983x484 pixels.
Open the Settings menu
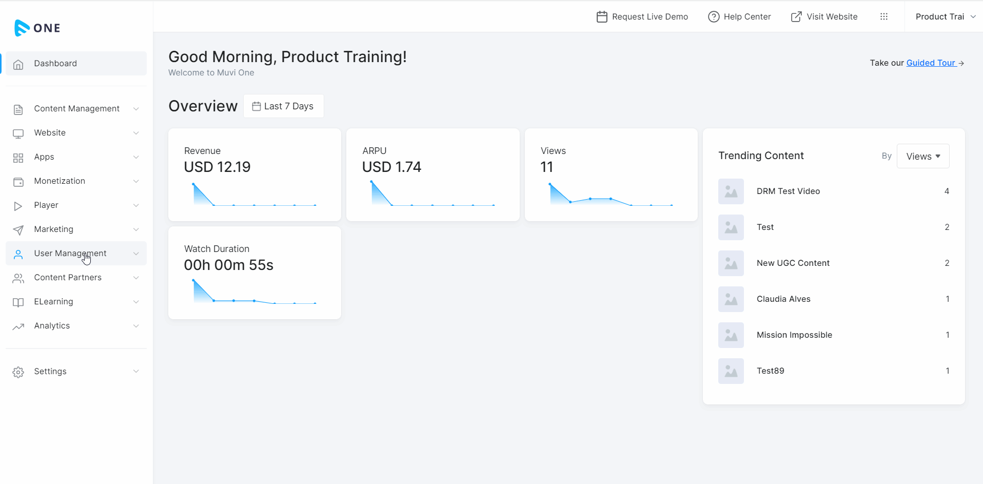76,371
